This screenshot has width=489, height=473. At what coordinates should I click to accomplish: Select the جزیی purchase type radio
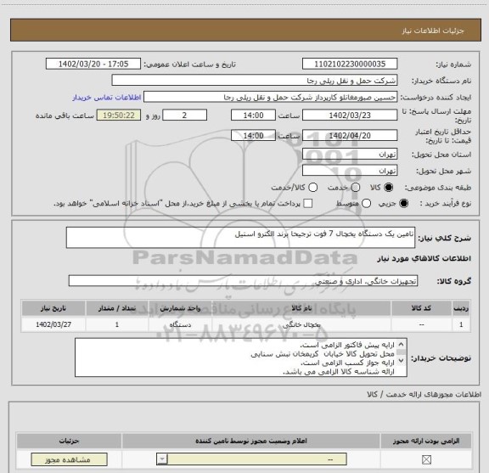click(403, 204)
